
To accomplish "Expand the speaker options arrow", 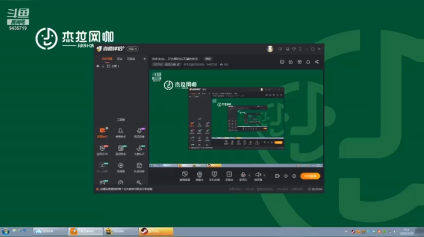I will (264, 175).
